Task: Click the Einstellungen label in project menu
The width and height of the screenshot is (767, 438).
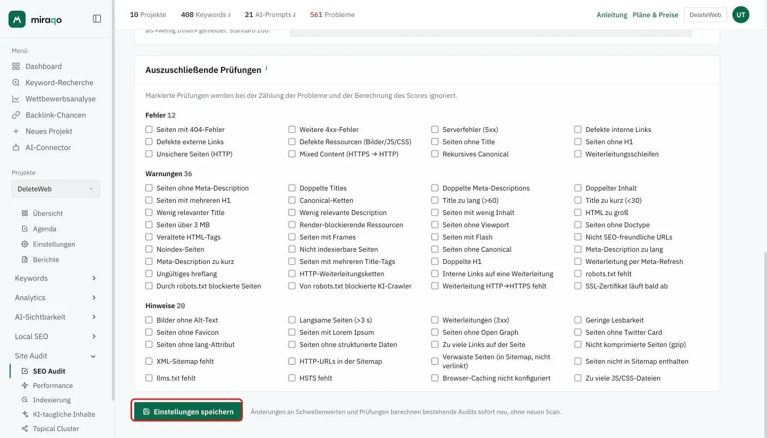Action: (x=54, y=244)
